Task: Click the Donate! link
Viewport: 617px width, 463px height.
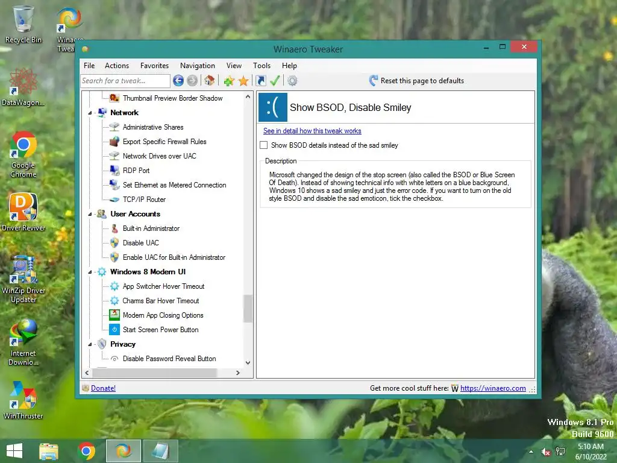Action: tap(103, 388)
